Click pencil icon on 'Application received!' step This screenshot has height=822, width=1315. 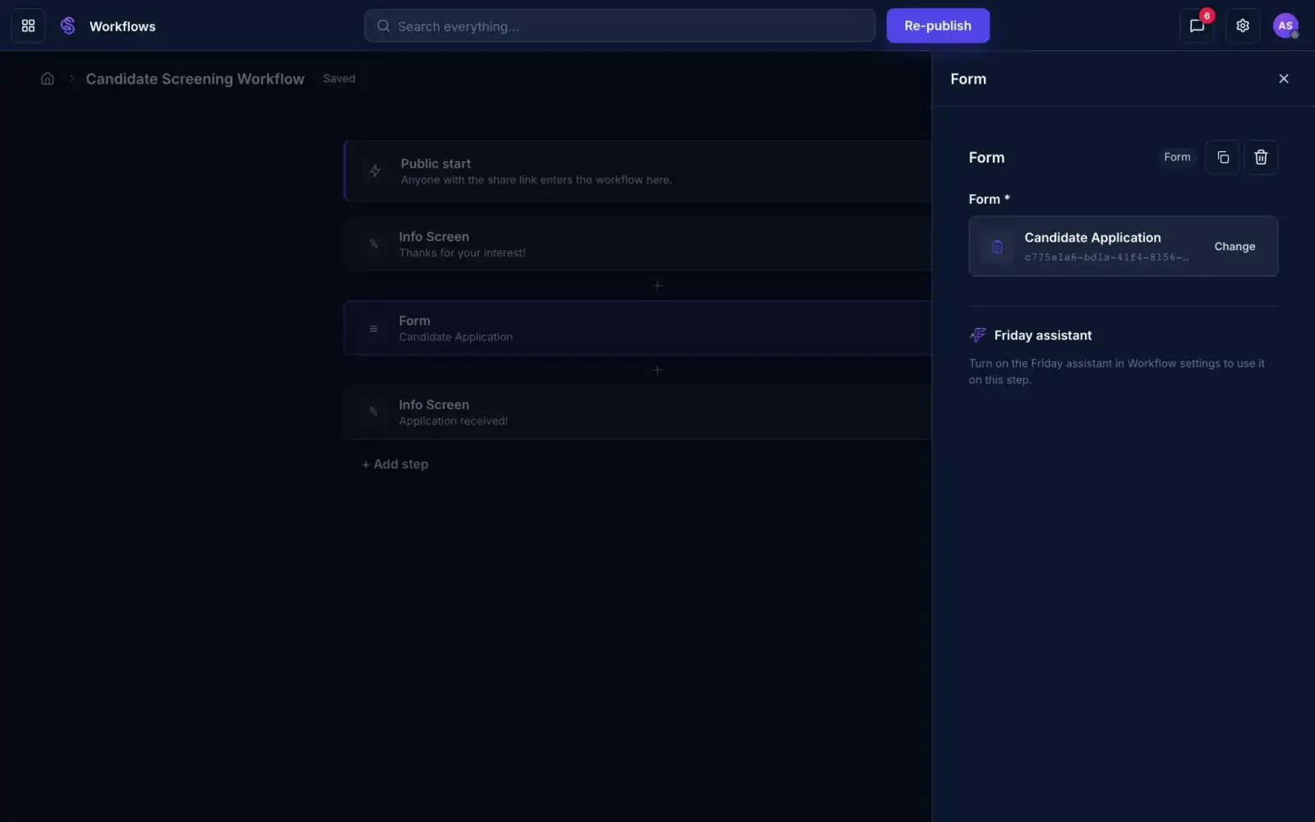373,412
